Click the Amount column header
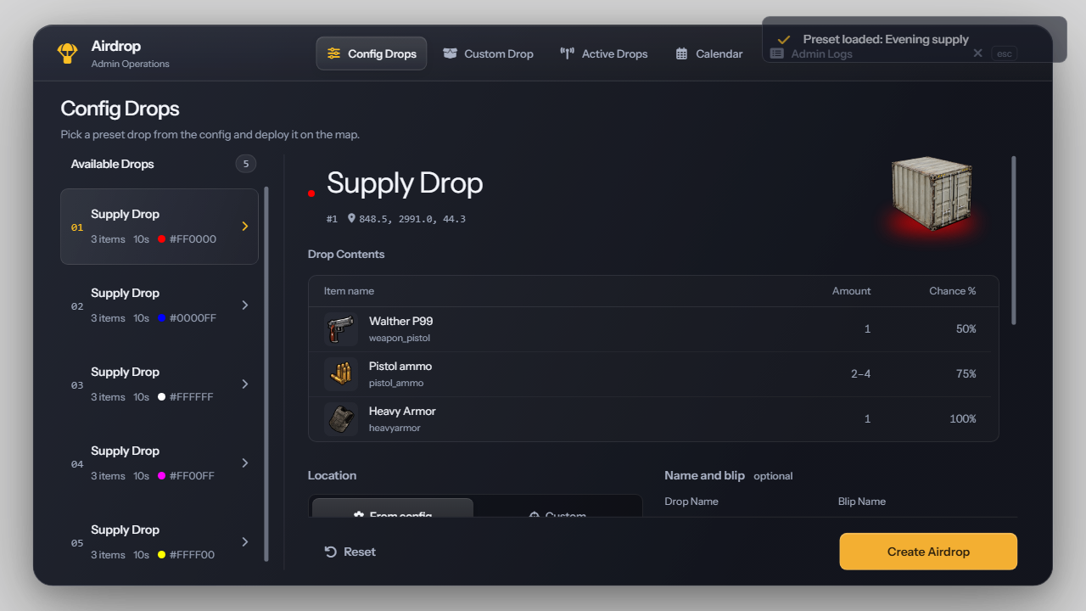This screenshot has width=1086, height=611. [852, 291]
